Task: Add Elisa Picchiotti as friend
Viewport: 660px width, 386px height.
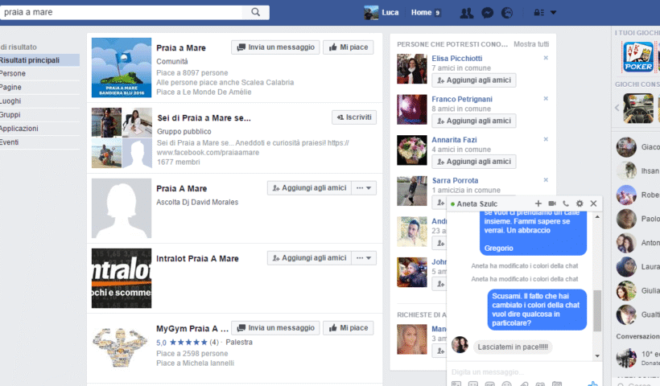Action: point(473,80)
